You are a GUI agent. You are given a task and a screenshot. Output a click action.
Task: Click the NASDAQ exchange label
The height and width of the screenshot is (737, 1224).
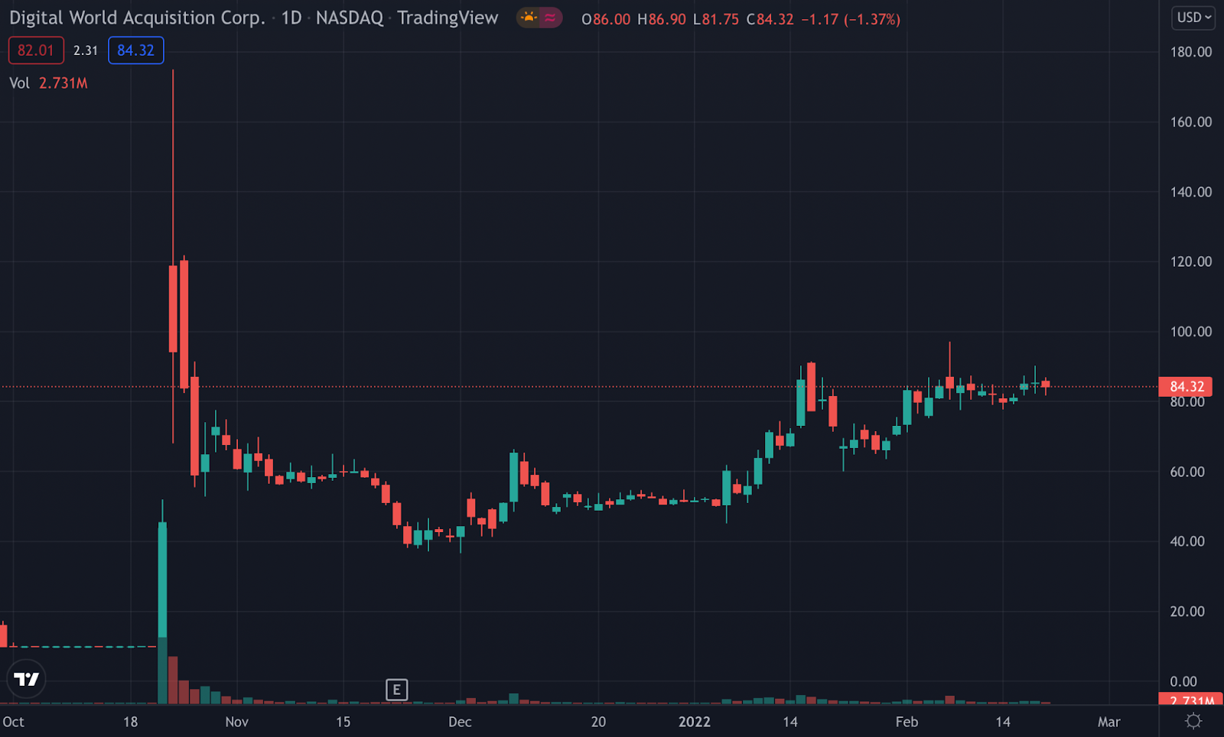pos(350,18)
